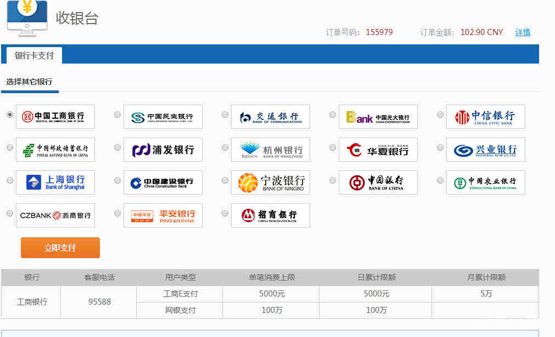Choose the China Merchants Bank logo
This screenshot has width=555, height=337.
pos(271,215)
